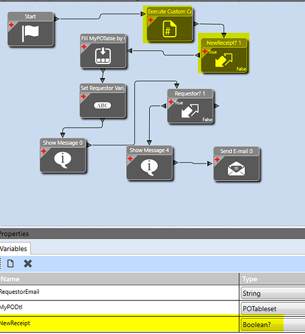The height and width of the screenshot is (334, 305).
Task: Open the Boolean? type dropdown for NewReceipt
Action: tap(273, 325)
